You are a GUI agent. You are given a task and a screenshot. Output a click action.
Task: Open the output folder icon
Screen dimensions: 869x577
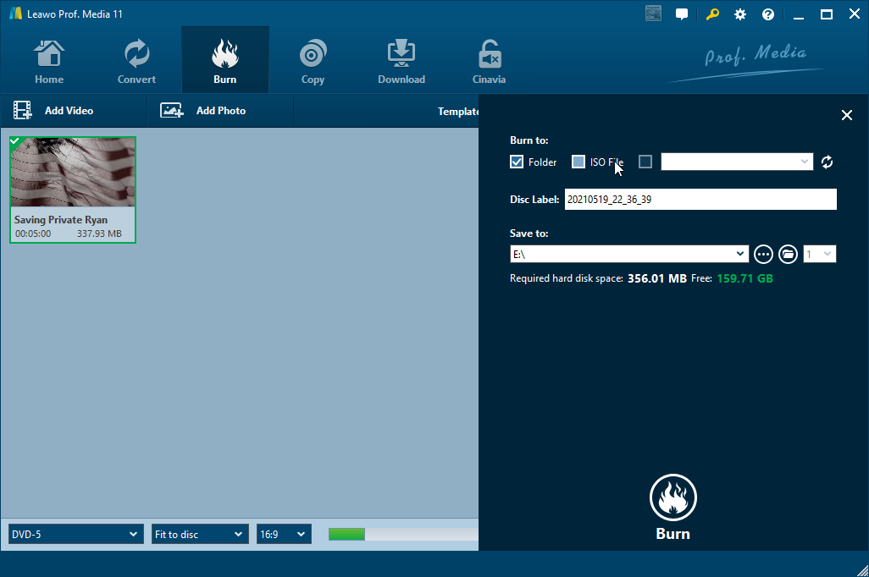(788, 254)
